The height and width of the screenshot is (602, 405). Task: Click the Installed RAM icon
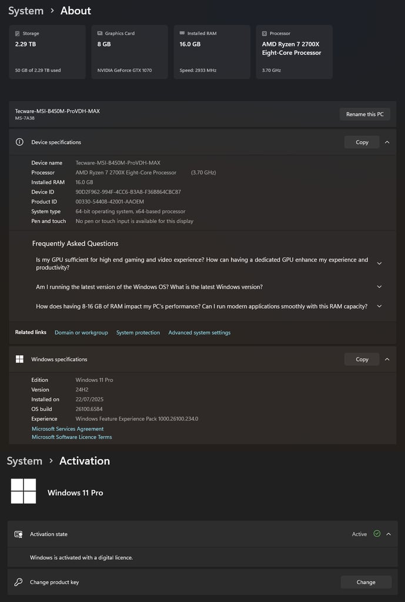(x=182, y=34)
